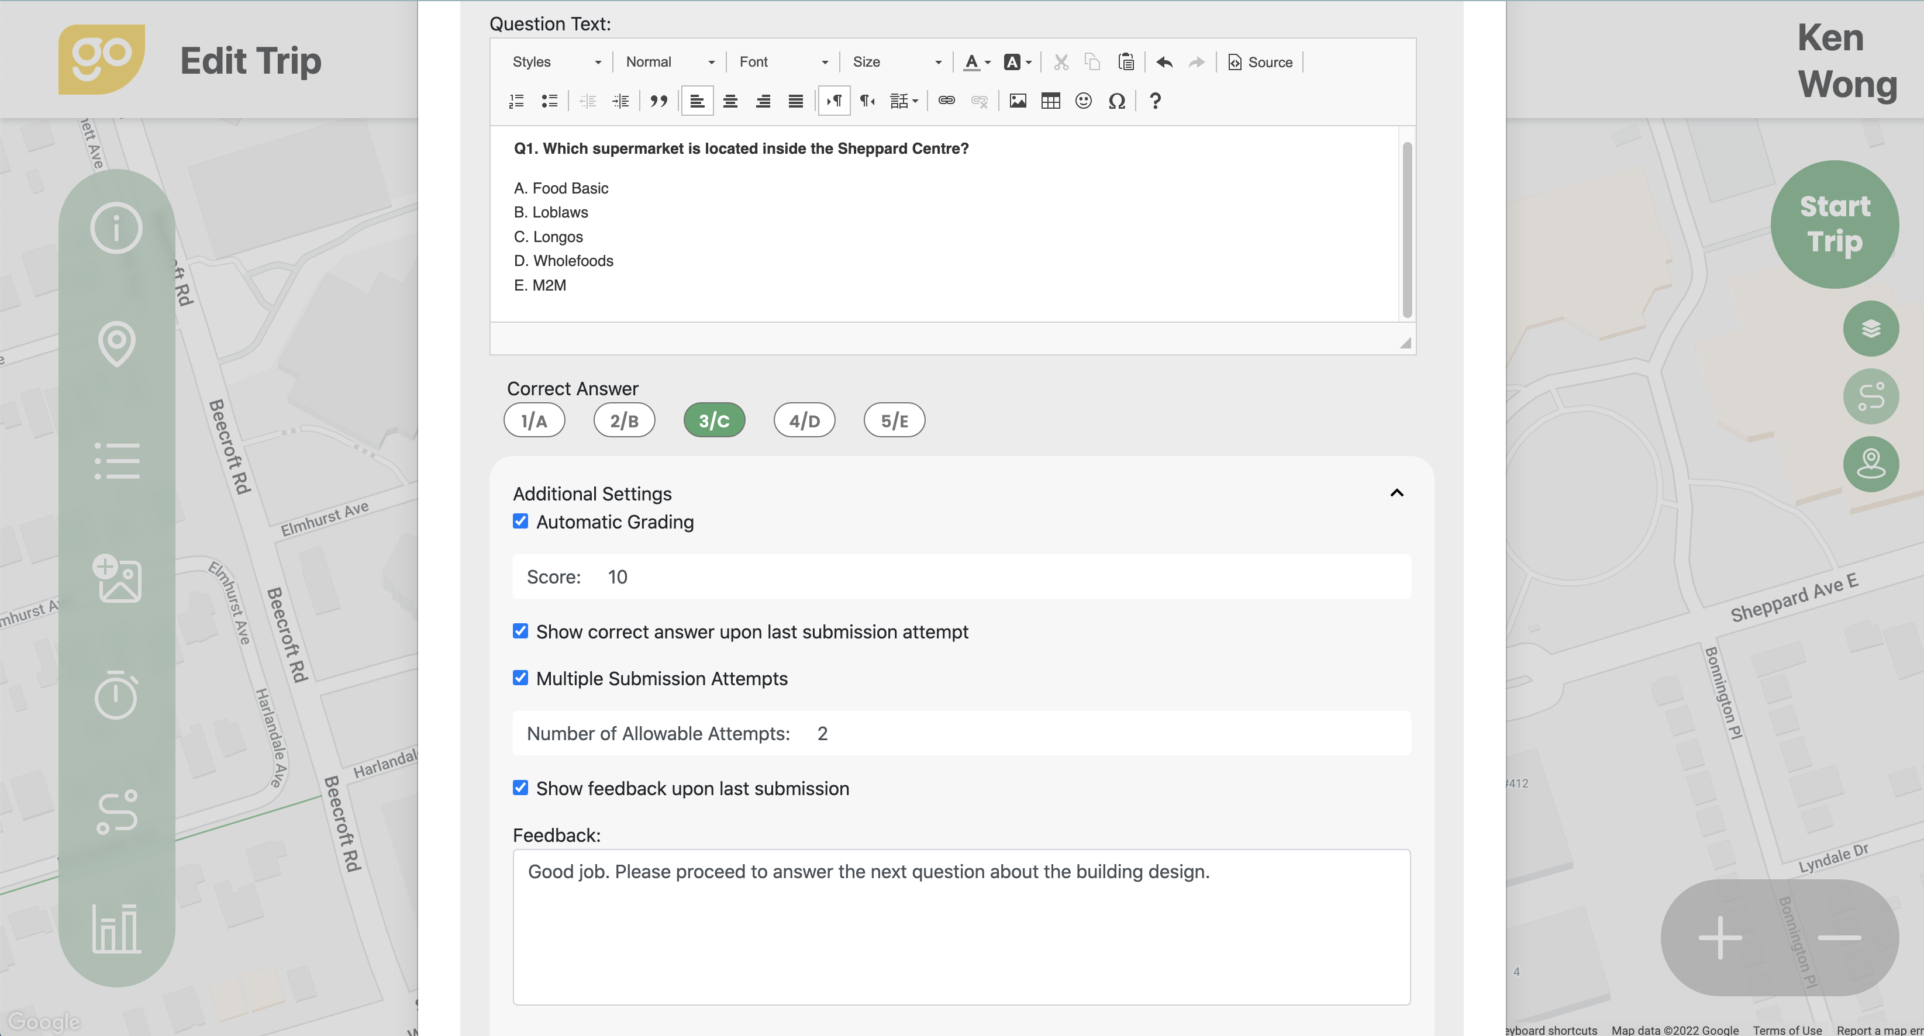Toggle map layers button
The width and height of the screenshot is (1924, 1036).
click(1871, 329)
